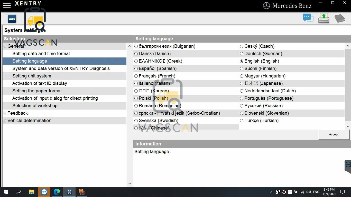Click Selection panel scroll-down arrow
Image resolution: width=351 pixels, height=197 pixels.
coord(130,184)
